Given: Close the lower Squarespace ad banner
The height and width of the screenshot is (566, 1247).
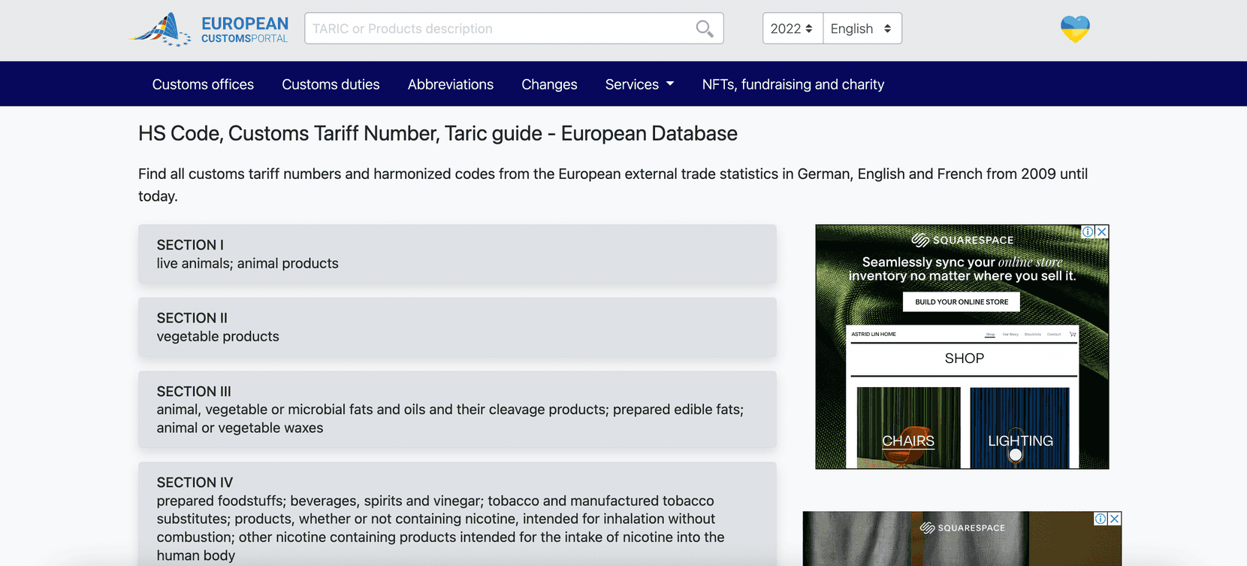Looking at the screenshot, I should click(1115, 519).
